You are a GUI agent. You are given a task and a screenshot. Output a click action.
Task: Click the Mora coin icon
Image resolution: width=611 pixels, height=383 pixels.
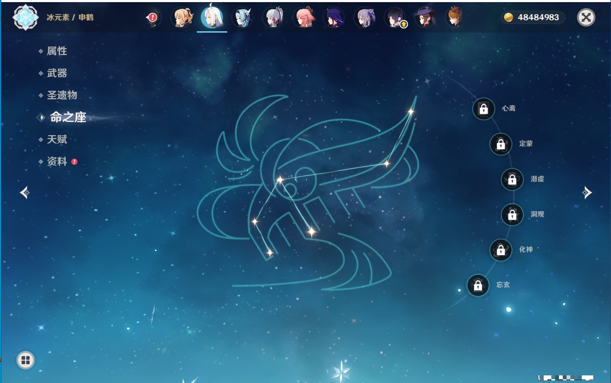coord(509,17)
